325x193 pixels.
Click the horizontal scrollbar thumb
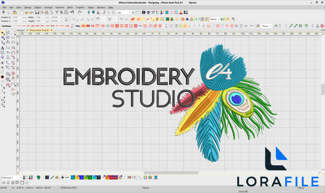(171, 173)
